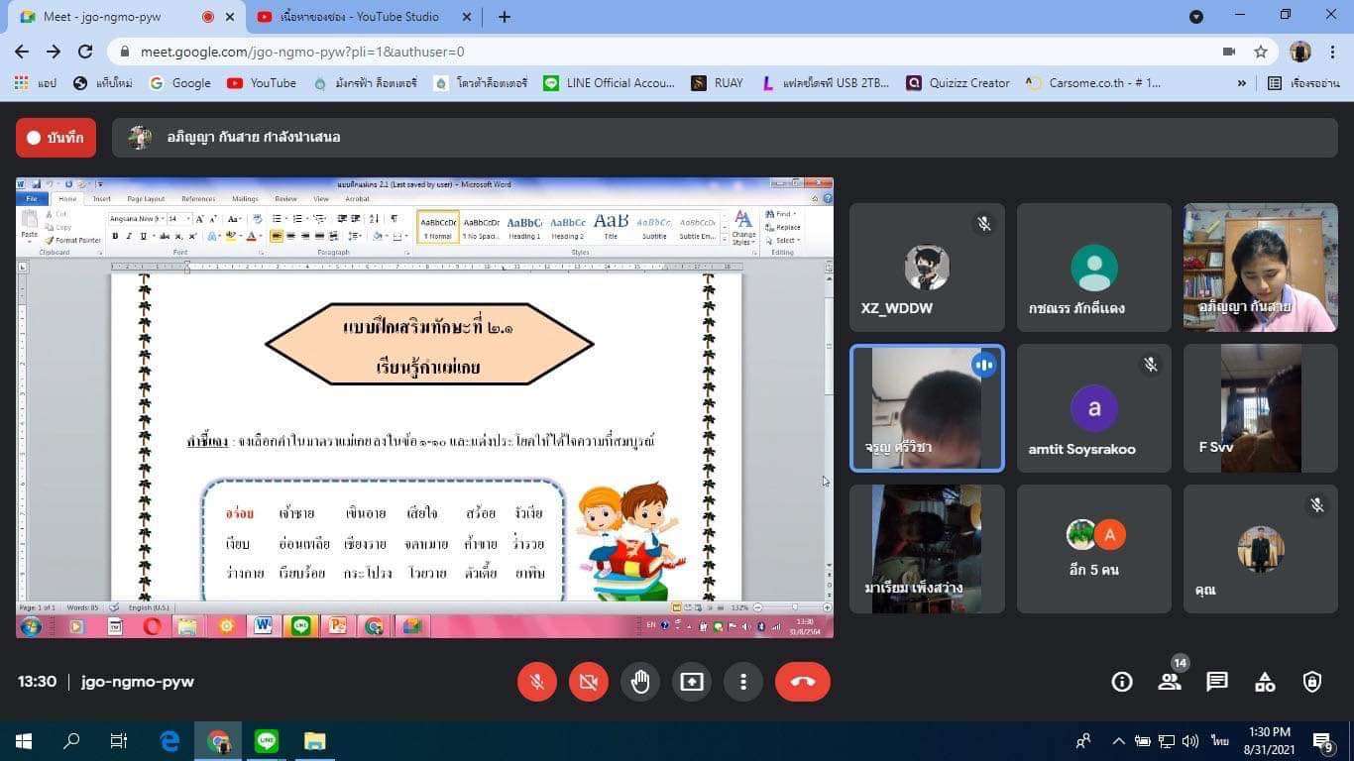Open the present screen option
The width and height of the screenshot is (1354, 761).
(691, 682)
